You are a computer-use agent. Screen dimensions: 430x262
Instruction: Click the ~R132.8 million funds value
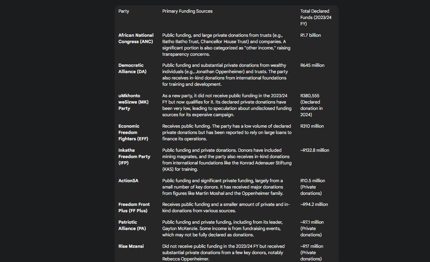pos(314,151)
